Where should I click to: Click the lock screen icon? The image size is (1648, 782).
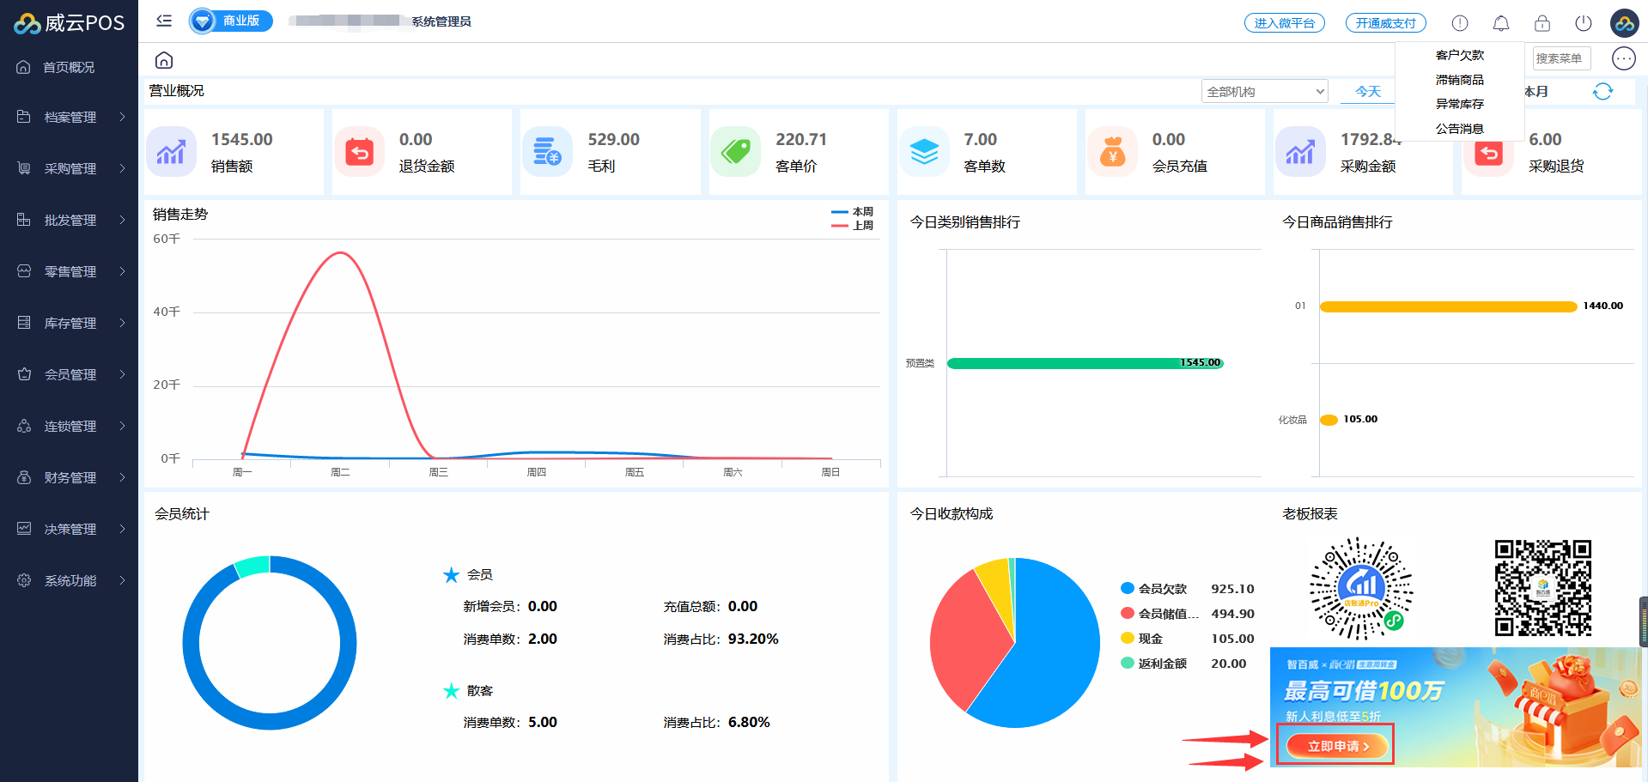coord(1542,23)
